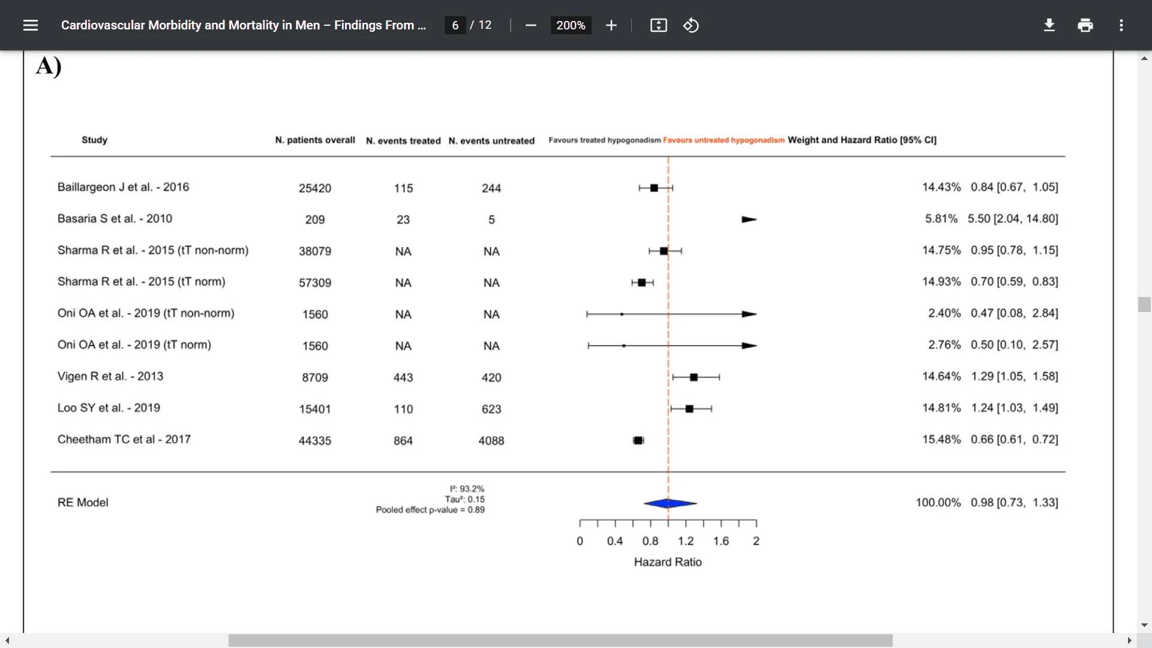Click the value 443 in events treated

(403, 377)
